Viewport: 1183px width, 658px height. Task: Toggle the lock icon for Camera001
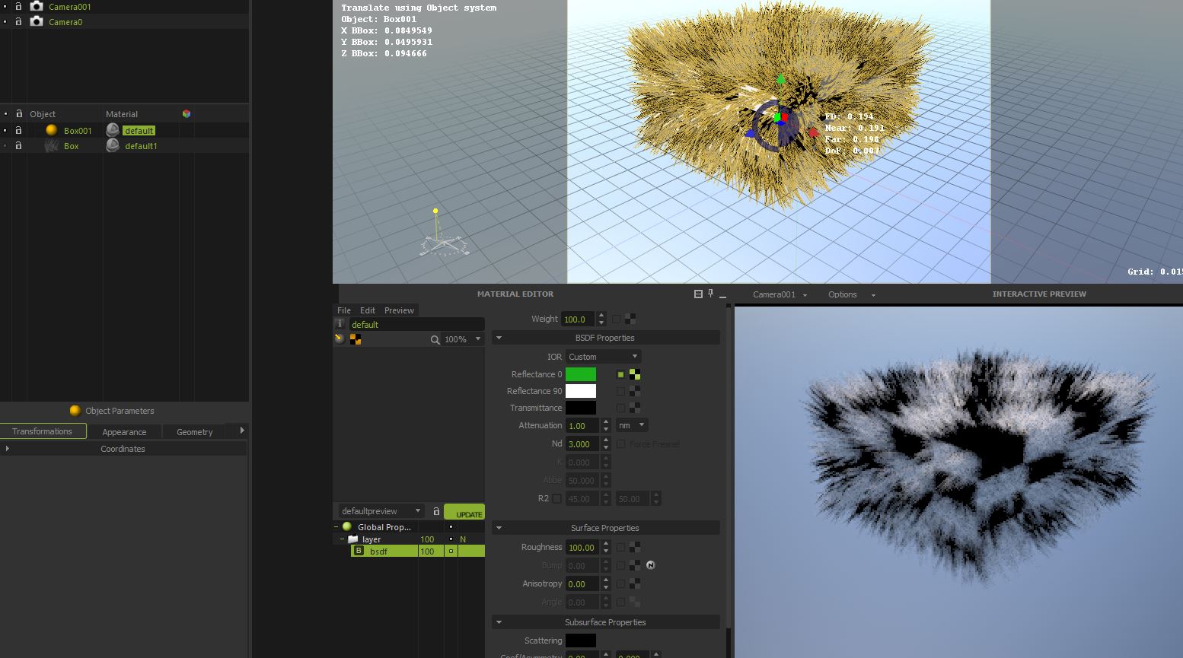[18, 6]
